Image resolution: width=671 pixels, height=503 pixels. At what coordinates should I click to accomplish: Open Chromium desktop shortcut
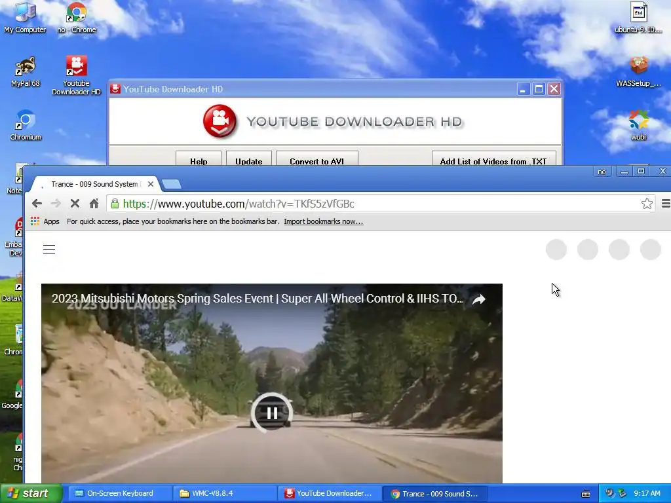[x=26, y=125]
